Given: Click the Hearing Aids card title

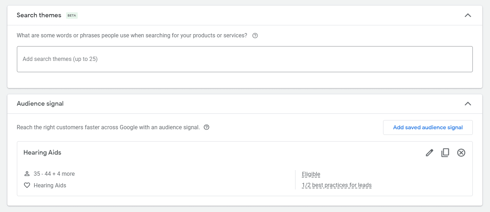Looking at the screenshot, I should pos(42,152).
